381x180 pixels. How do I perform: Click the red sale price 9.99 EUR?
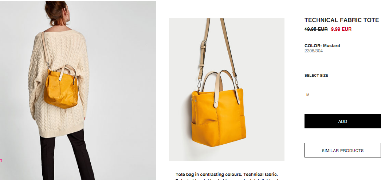tap(341, 29)
